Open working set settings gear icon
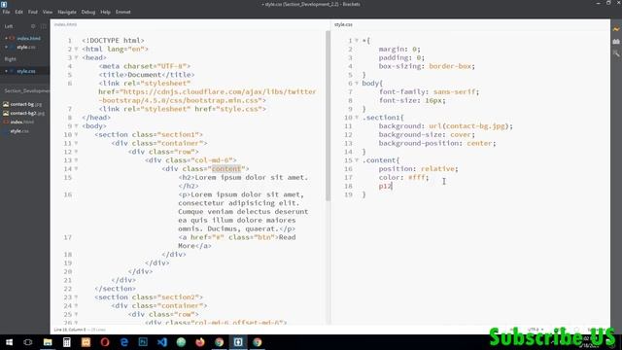This screenshot has width=622, height=350. 33,26
